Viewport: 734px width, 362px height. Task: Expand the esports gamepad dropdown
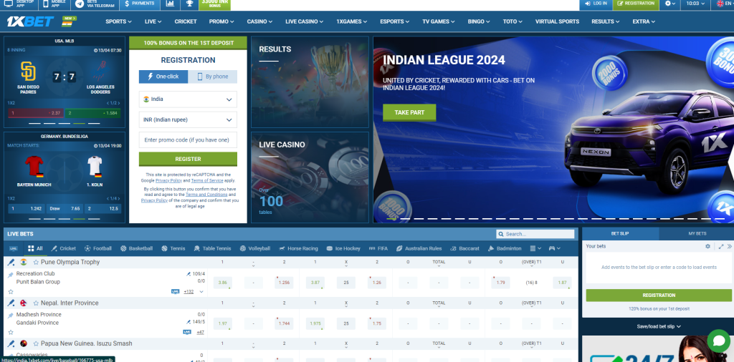coord(554,248)
